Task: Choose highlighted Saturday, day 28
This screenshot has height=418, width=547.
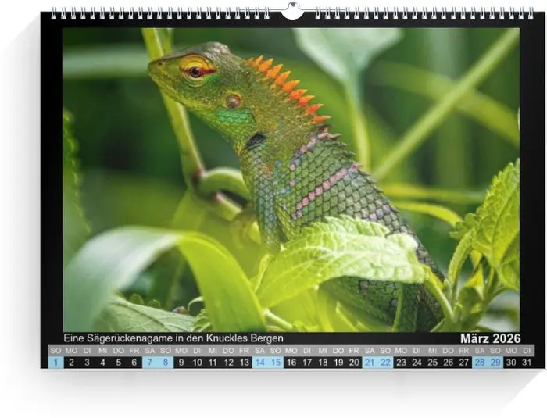Action: (480, 363)
